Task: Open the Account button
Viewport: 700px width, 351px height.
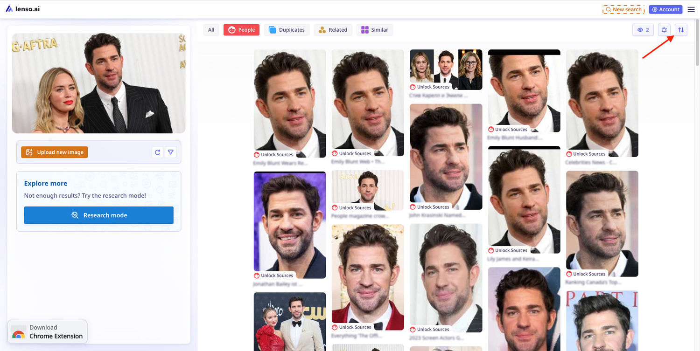Action: (x=665, y=9)
